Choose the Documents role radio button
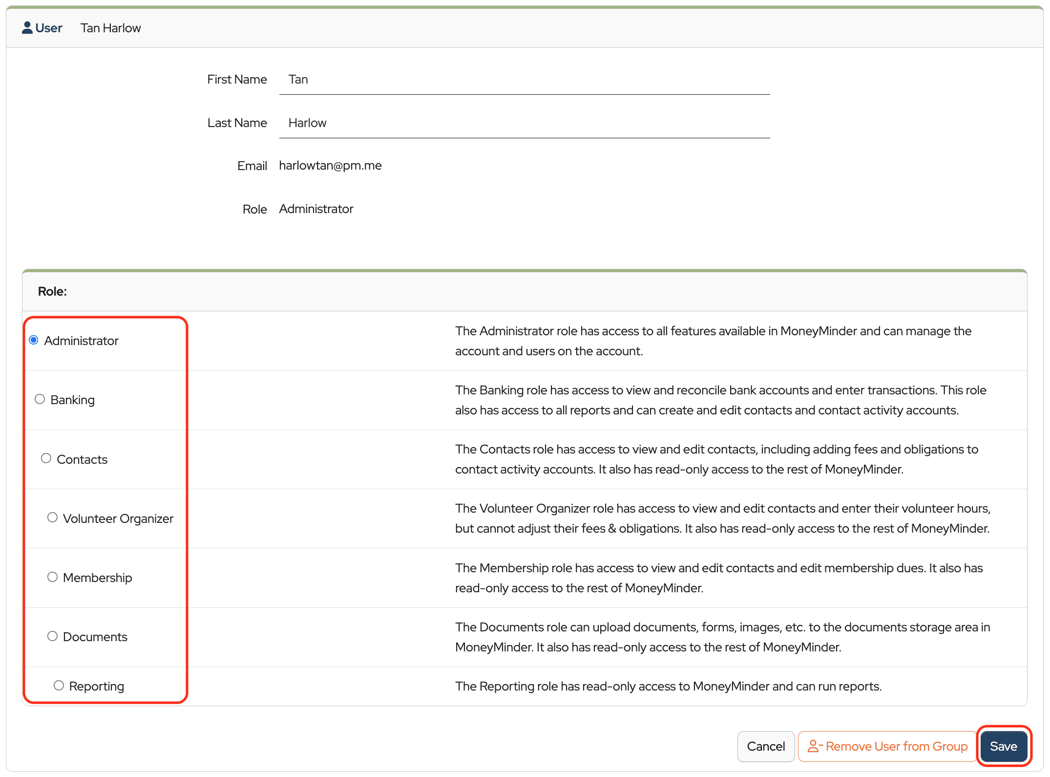 (53, 636)
